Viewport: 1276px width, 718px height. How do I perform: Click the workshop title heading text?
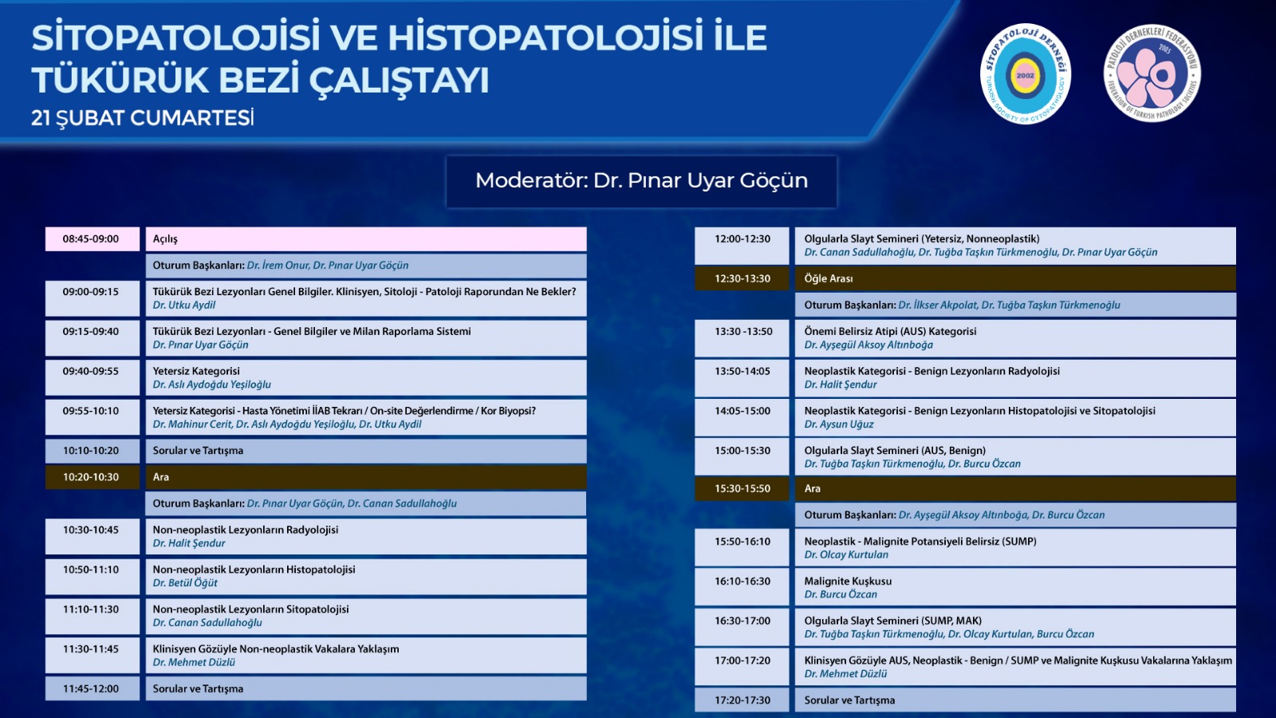pyautogui.click(x=399, y=59)
